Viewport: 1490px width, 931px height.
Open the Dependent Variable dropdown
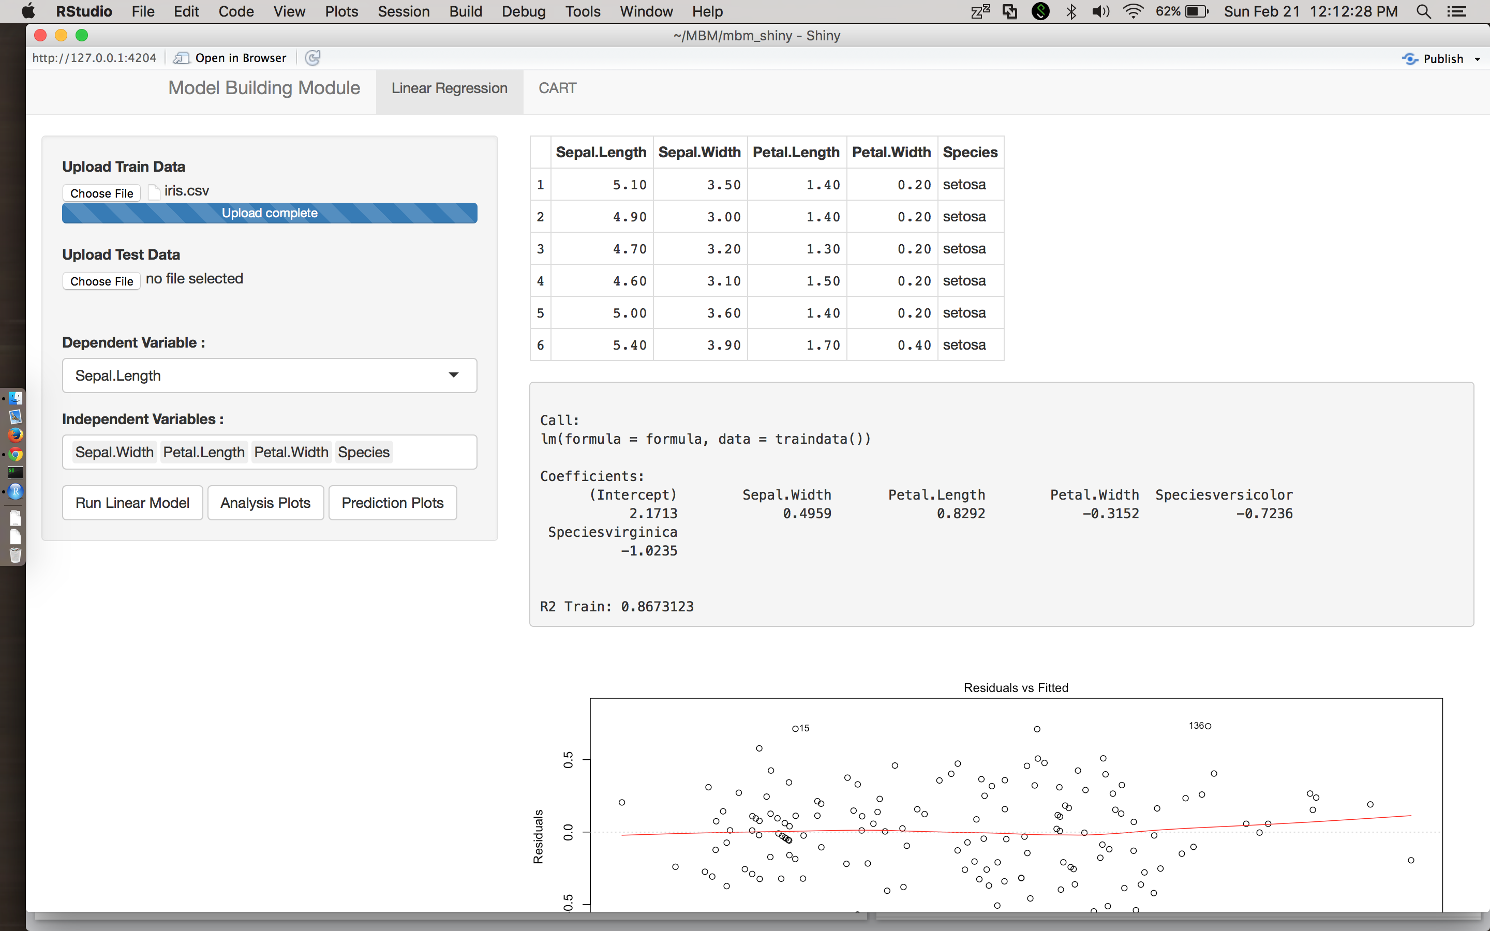click(269, 376)
